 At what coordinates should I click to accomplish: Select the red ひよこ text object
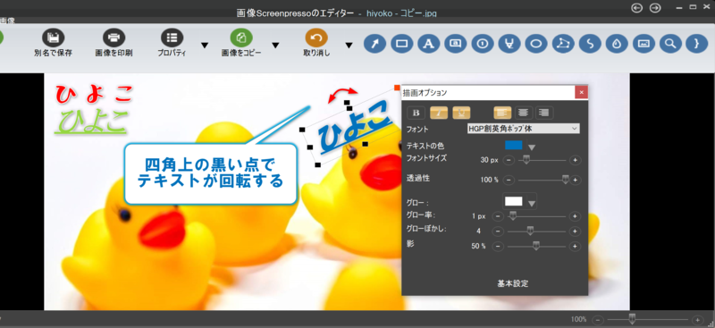tap(95, 95)
